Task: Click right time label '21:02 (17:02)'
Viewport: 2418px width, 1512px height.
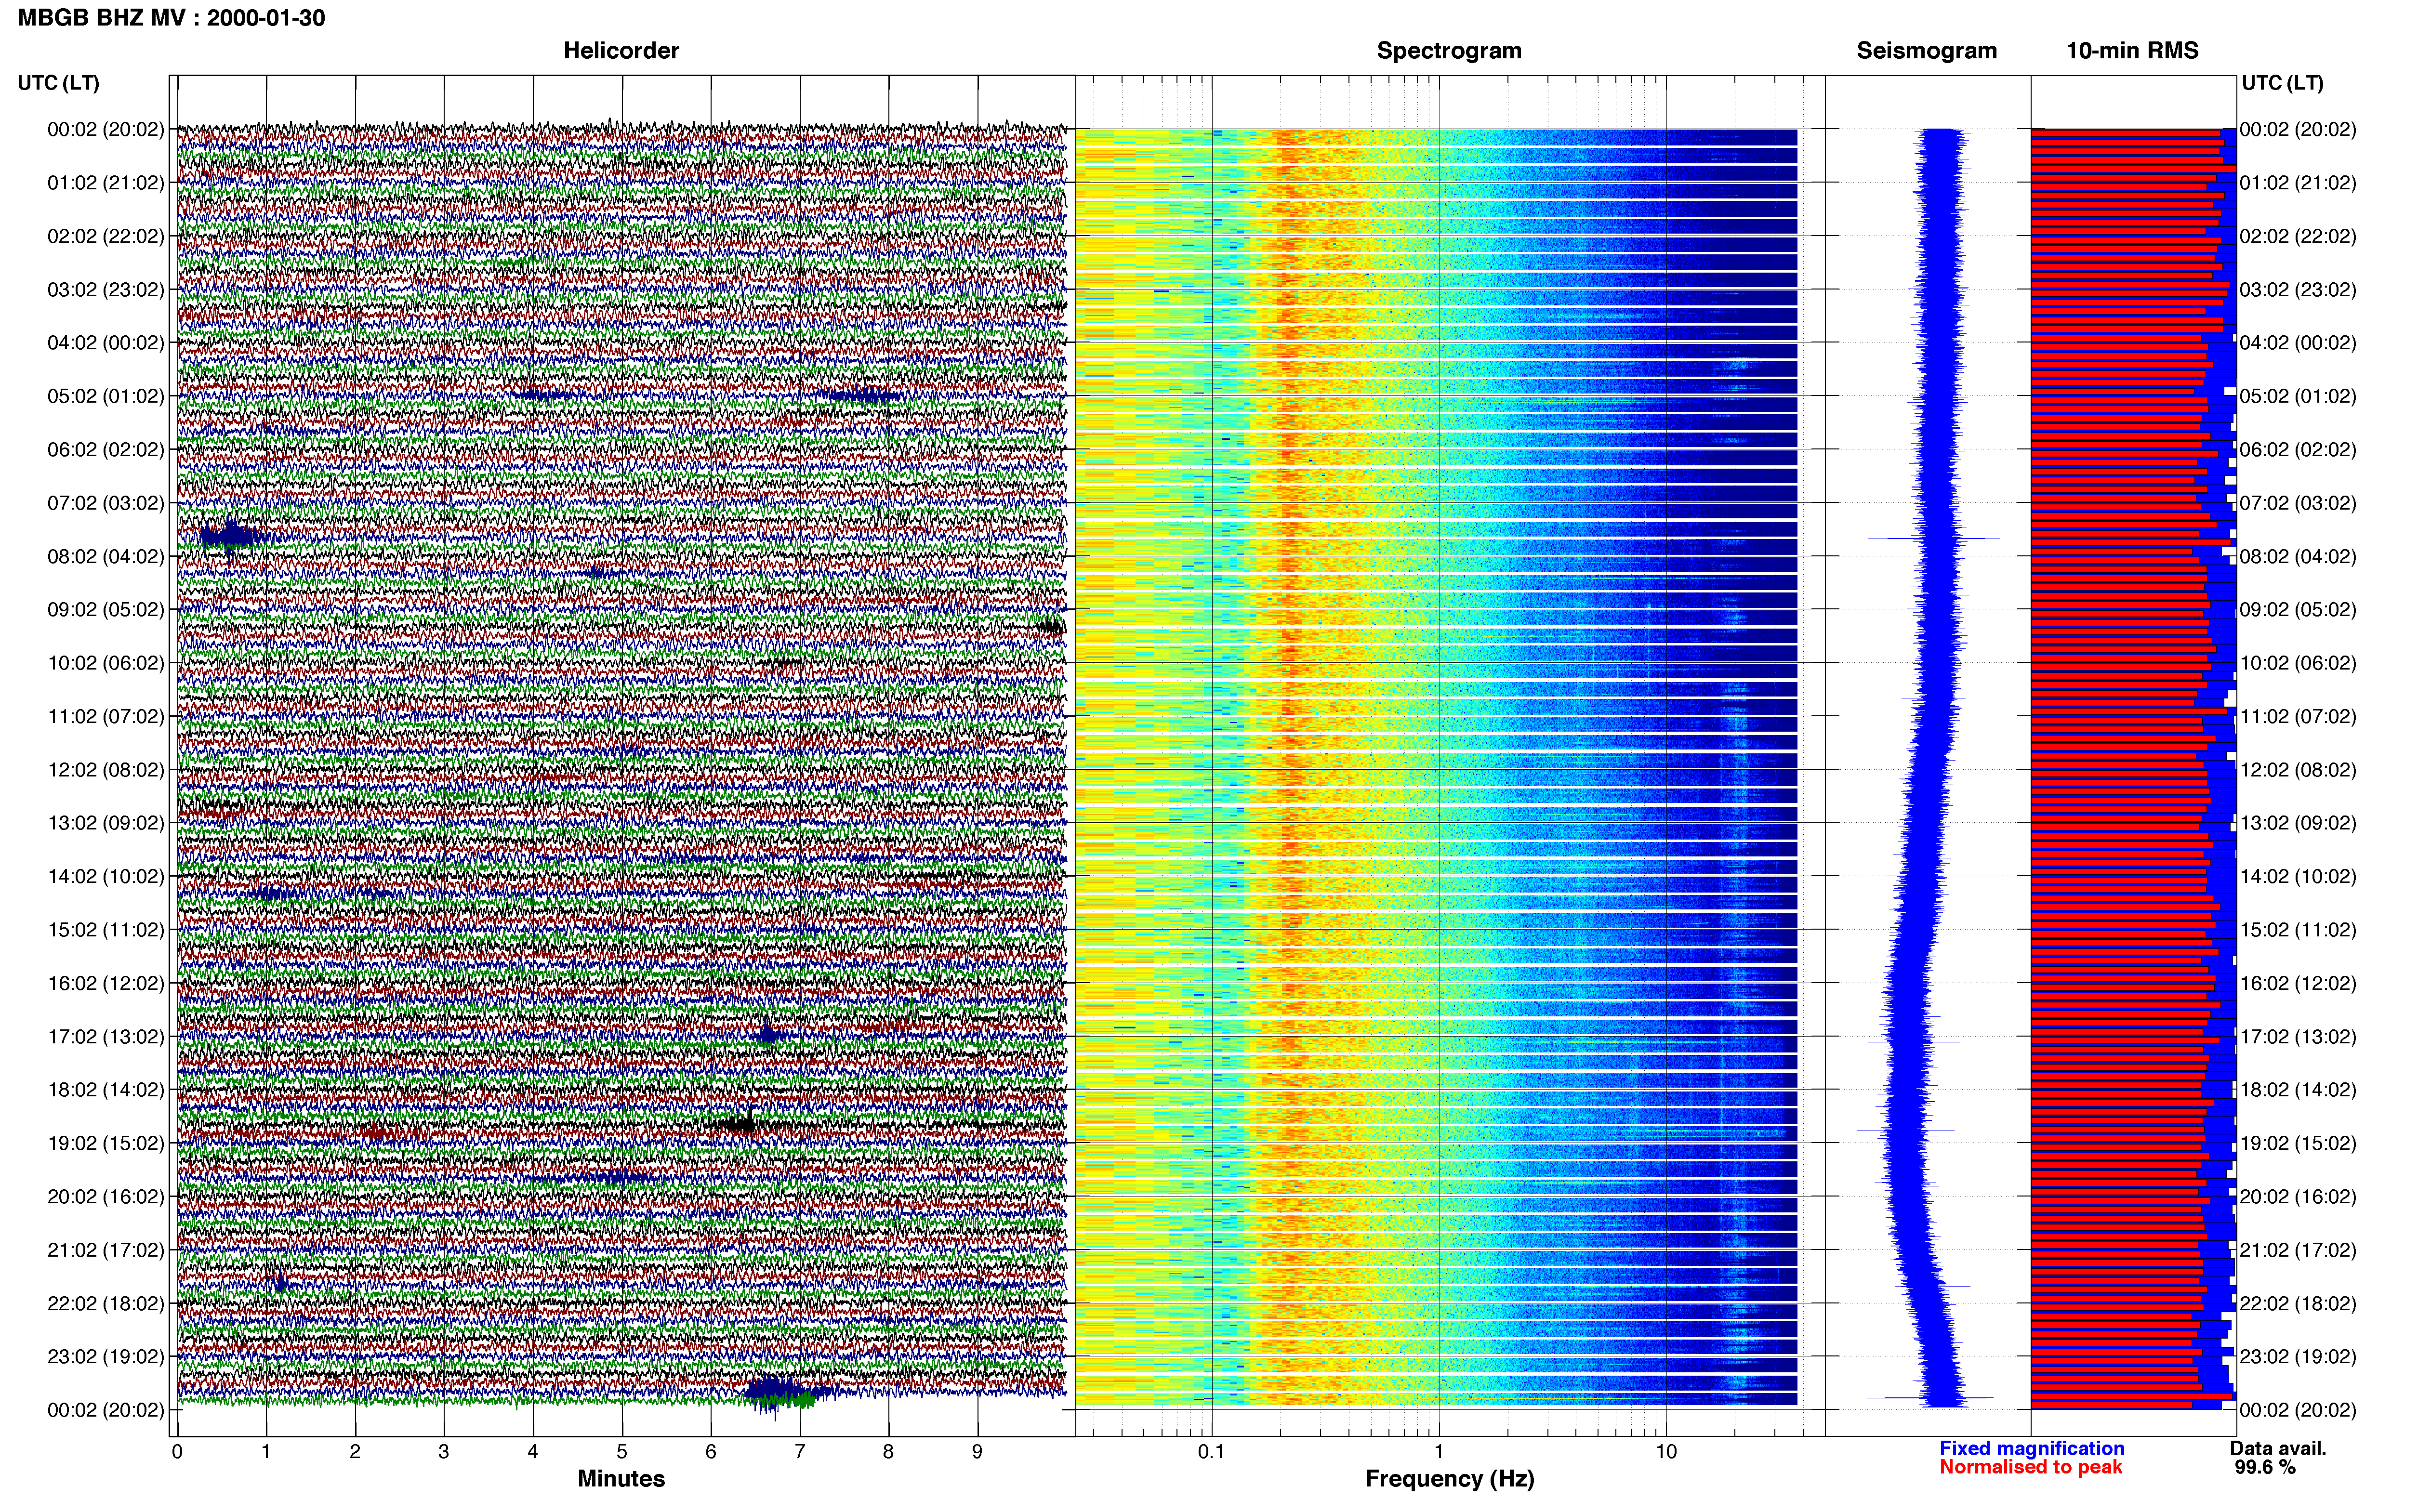Action: (2298, 1250)
